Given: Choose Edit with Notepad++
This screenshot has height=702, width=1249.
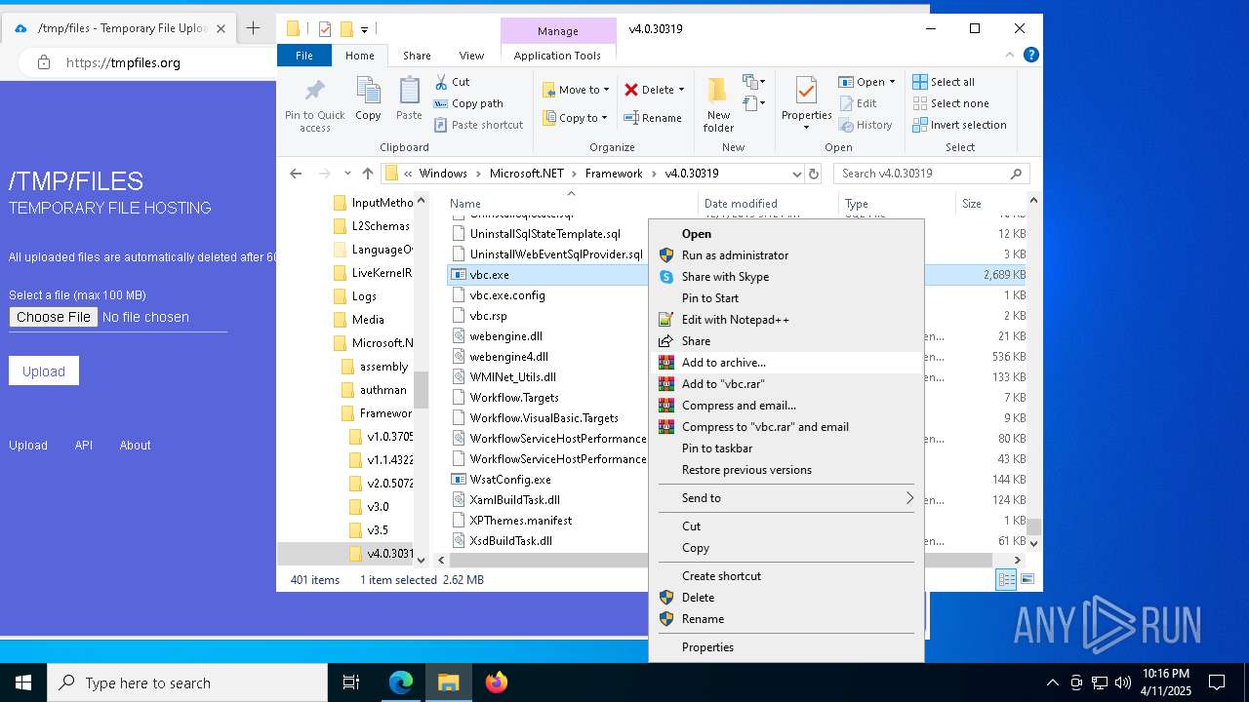Looking at the screenshot, I should 786,320.
